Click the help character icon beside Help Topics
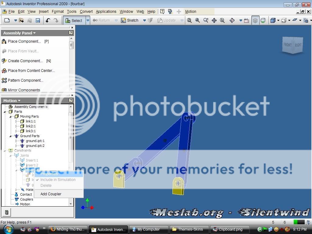 point(170,12)
